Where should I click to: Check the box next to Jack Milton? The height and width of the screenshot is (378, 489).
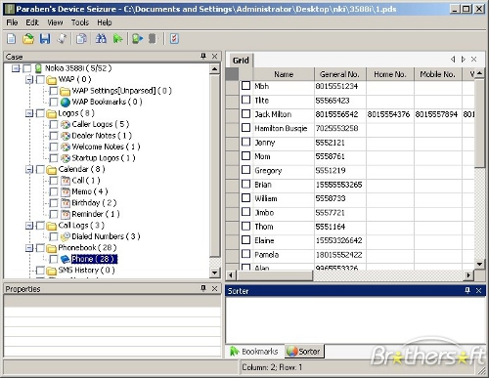(x=245, y=114)
